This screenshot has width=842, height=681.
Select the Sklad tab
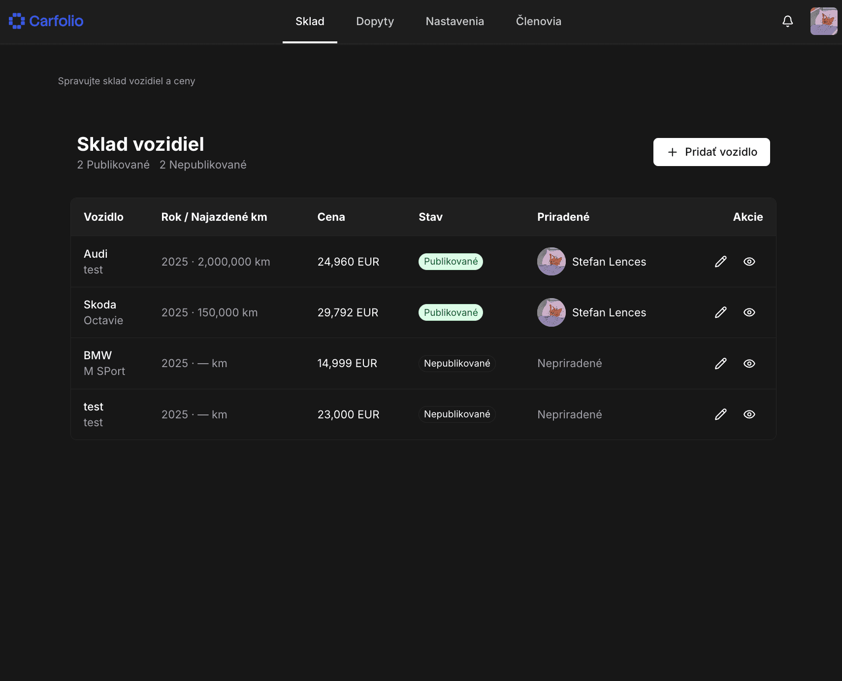pyautogui.click(x=310, y=21)
